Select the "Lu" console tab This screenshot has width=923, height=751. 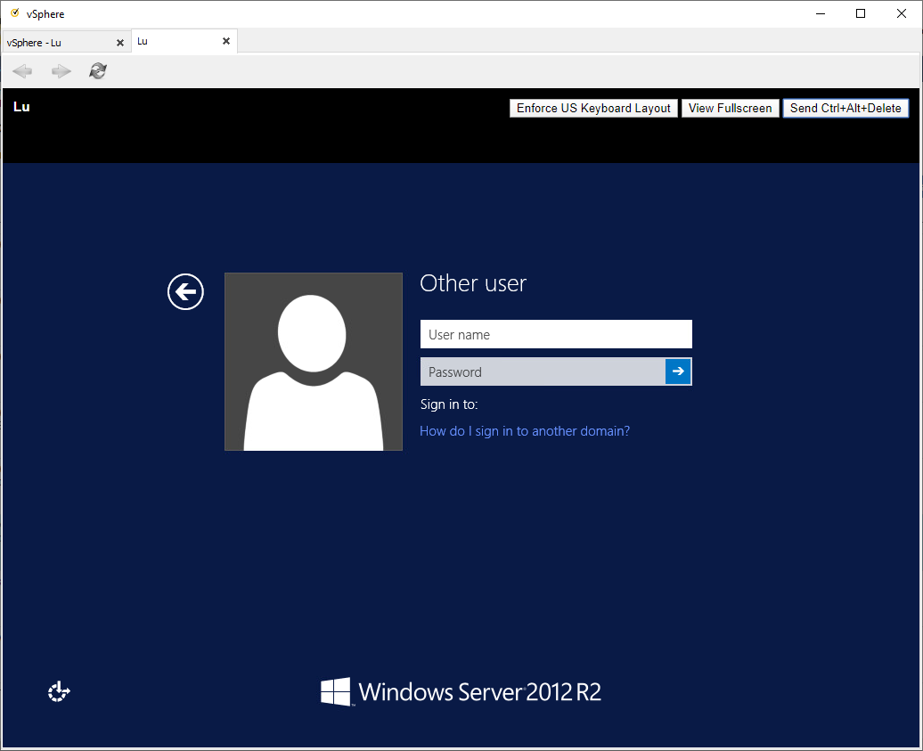pyautogui.click(x=174, y=42)
